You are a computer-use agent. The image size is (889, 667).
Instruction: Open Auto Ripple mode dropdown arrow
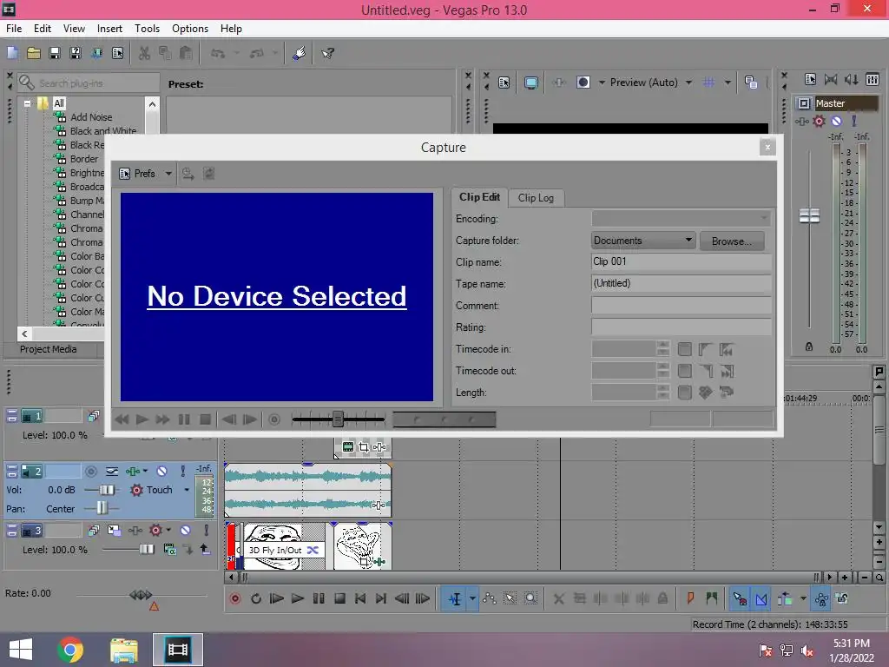[803, 598]
